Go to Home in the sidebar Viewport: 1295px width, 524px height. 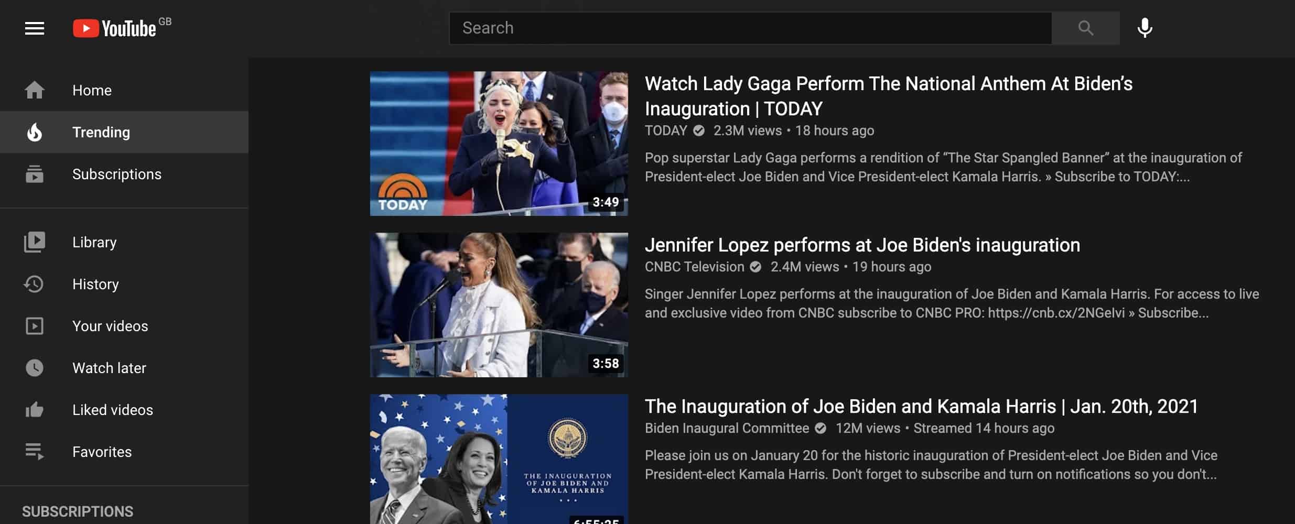point(124,90)
